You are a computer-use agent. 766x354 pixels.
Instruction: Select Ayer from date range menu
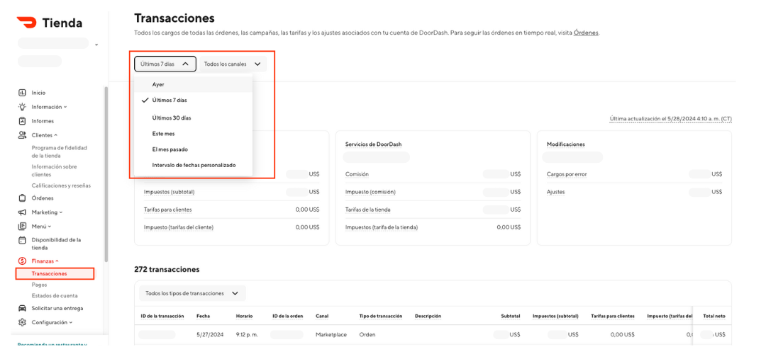(x=194, y=84)
